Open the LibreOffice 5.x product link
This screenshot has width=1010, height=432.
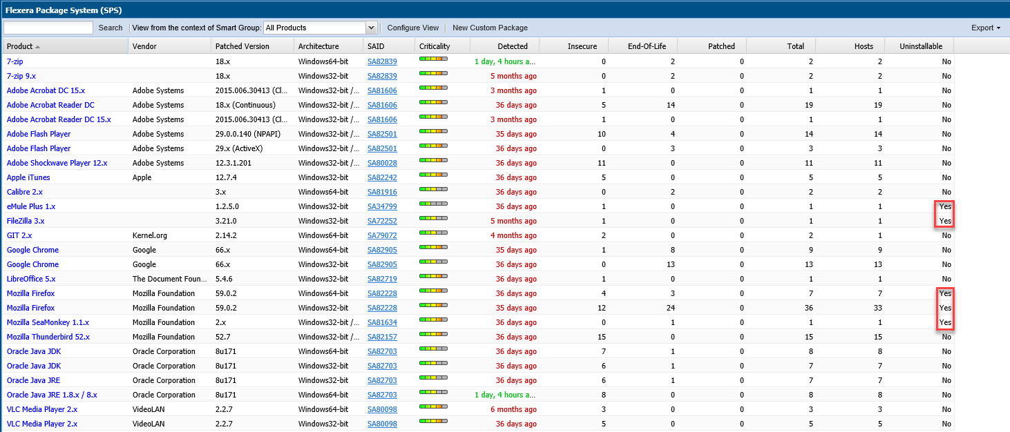[31, 279]
